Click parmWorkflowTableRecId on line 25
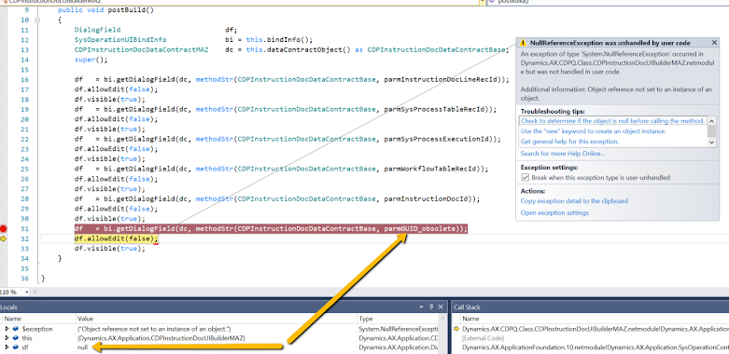This screenshot has width=729, height=354. [430, 169]
